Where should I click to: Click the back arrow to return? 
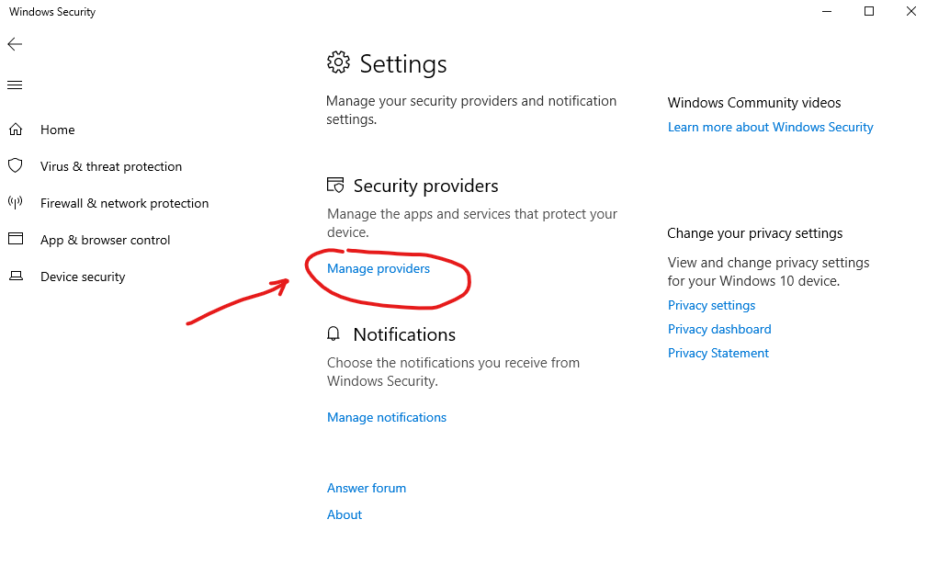pos(15,43)
